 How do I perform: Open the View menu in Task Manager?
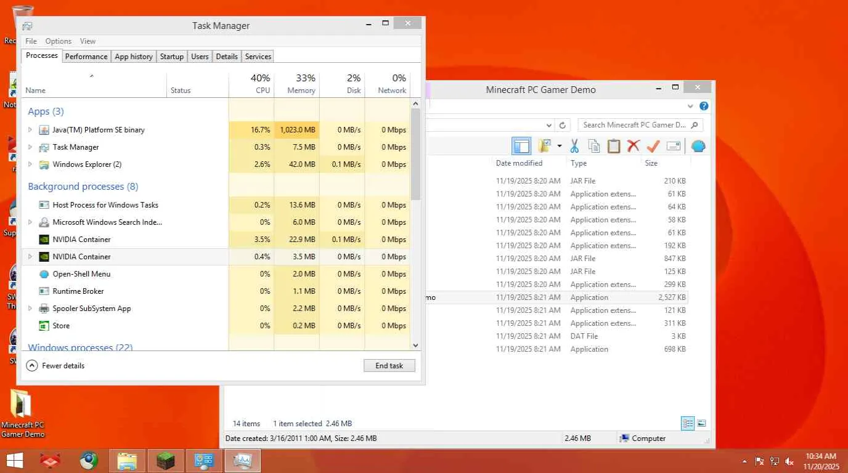pos(88,41)
